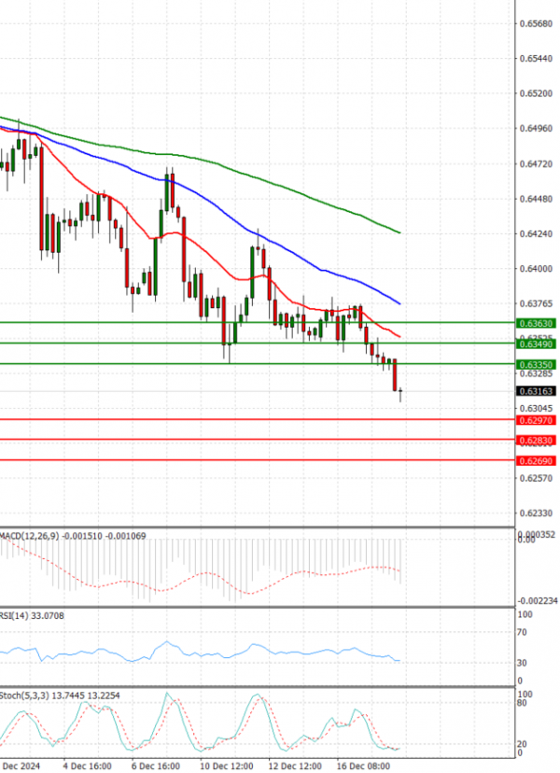Click the 0.62830 red price label
Viewport: 560px width, 773px height.
[x=536, y=441]
